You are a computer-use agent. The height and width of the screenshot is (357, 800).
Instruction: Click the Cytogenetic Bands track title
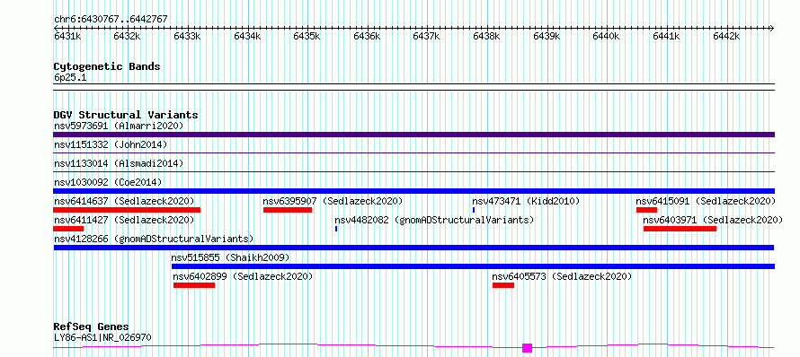coord(107,66)
